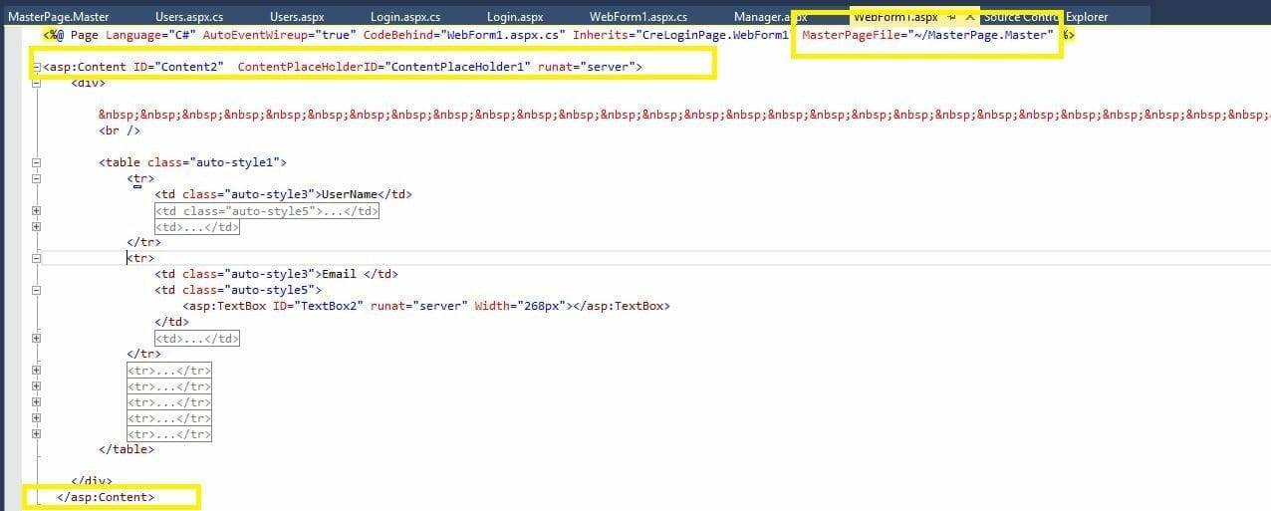The height and width of the screenshot is (511, 1271).
Task: Select the Manager.aspx tab
Action: point(770,17)
